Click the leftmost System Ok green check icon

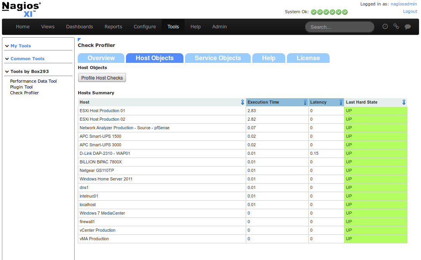(314, 12)
